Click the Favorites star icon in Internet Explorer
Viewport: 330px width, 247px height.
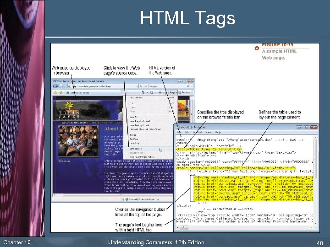coord(55,92)
